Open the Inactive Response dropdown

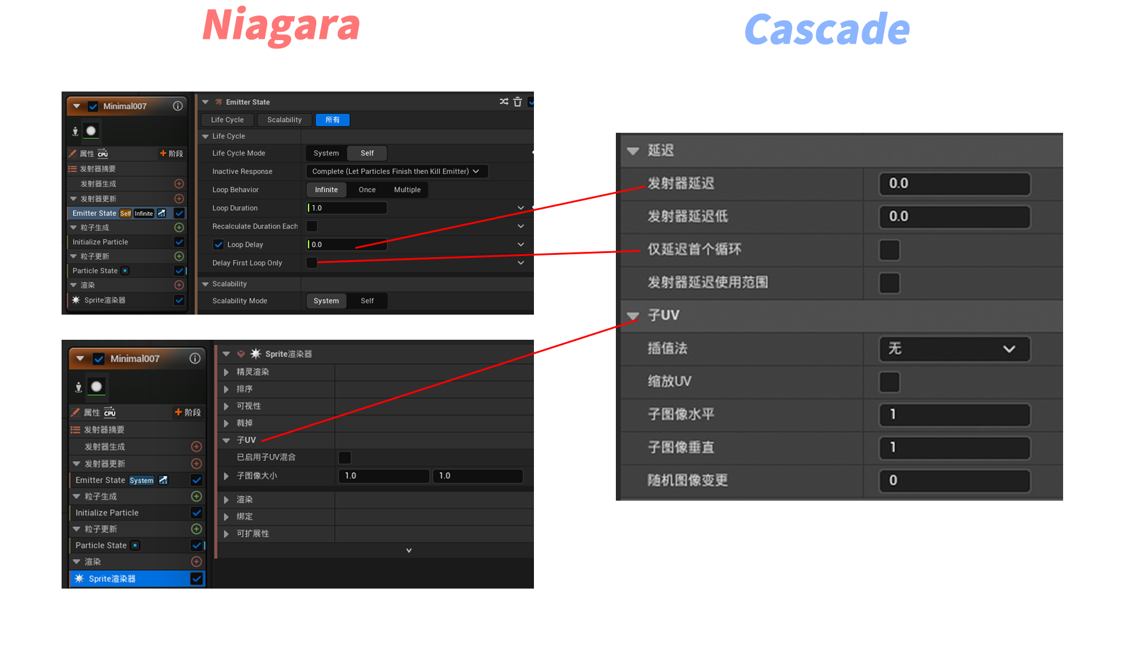[396, 171]
